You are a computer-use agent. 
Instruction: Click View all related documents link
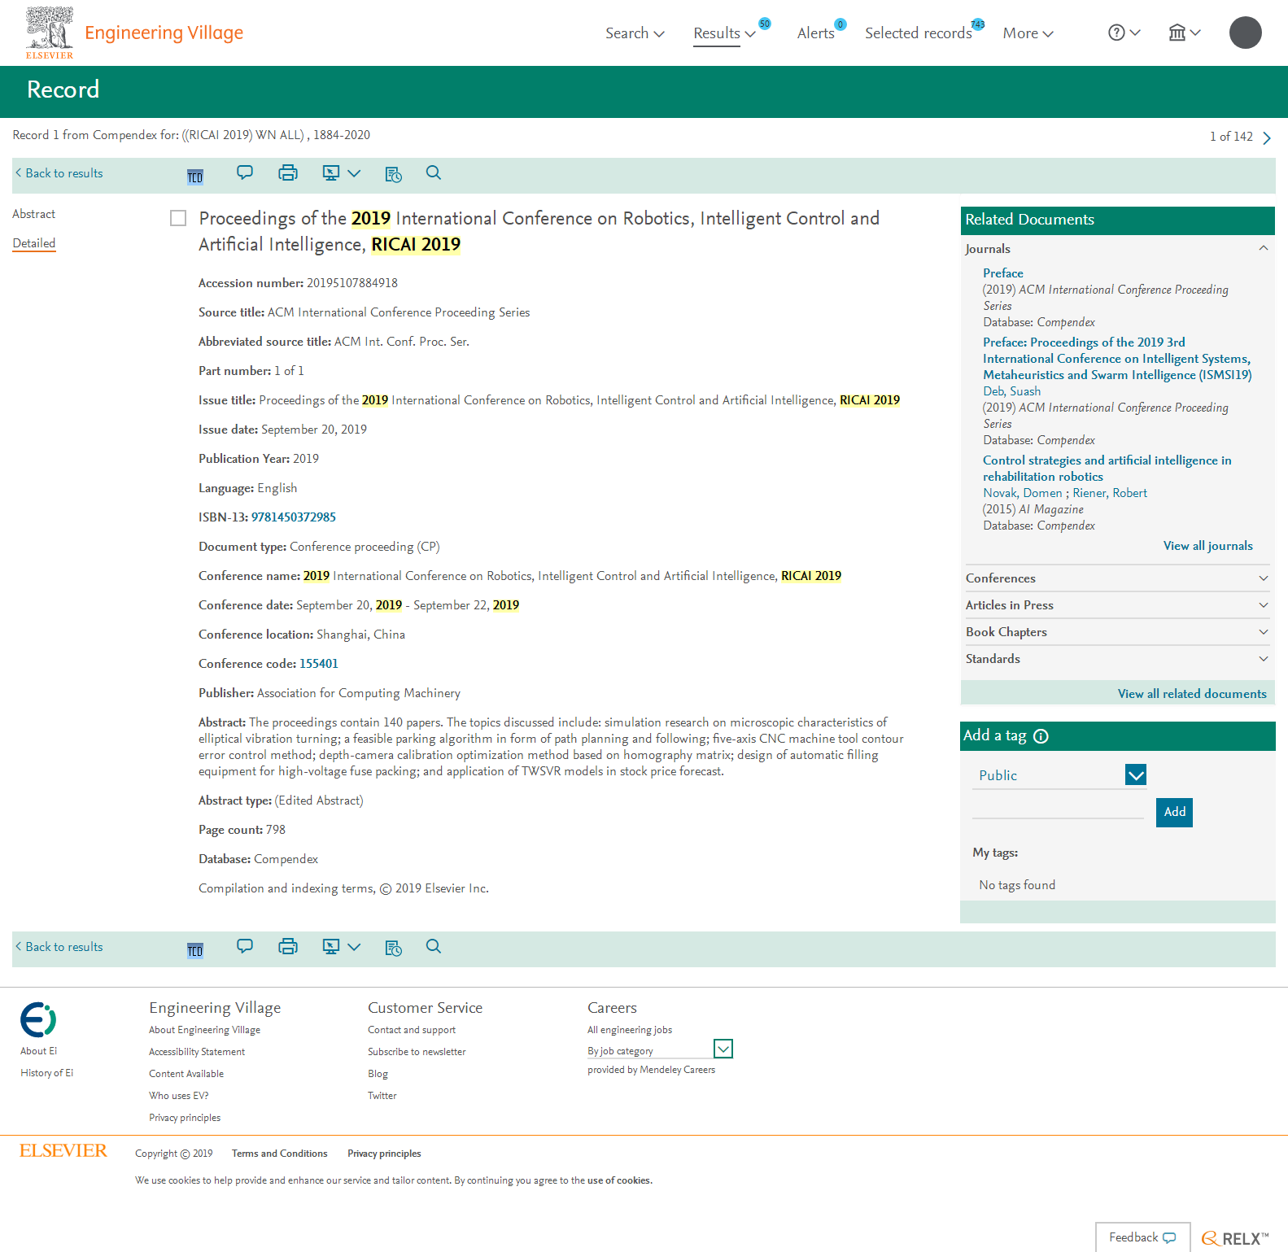pyautogui.click(x=1192, y=694)
